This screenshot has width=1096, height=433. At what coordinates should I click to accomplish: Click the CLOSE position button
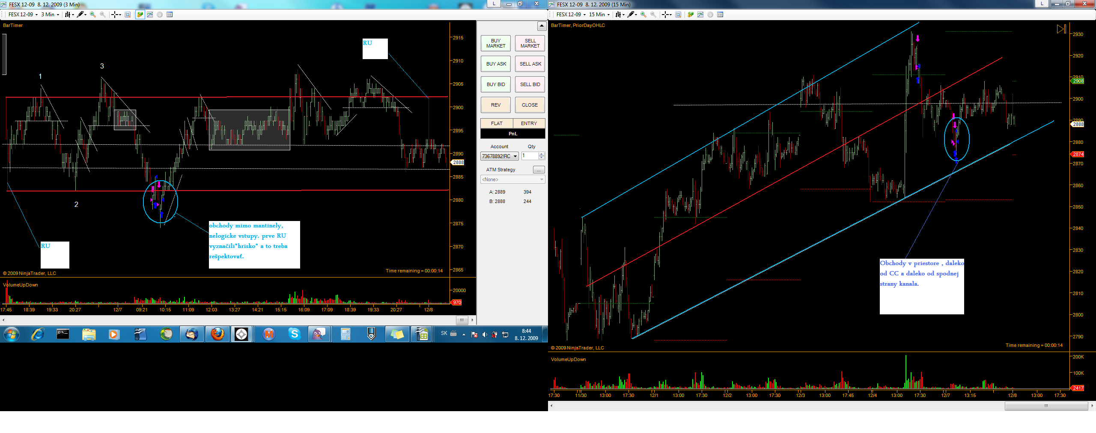click(530, 105)
